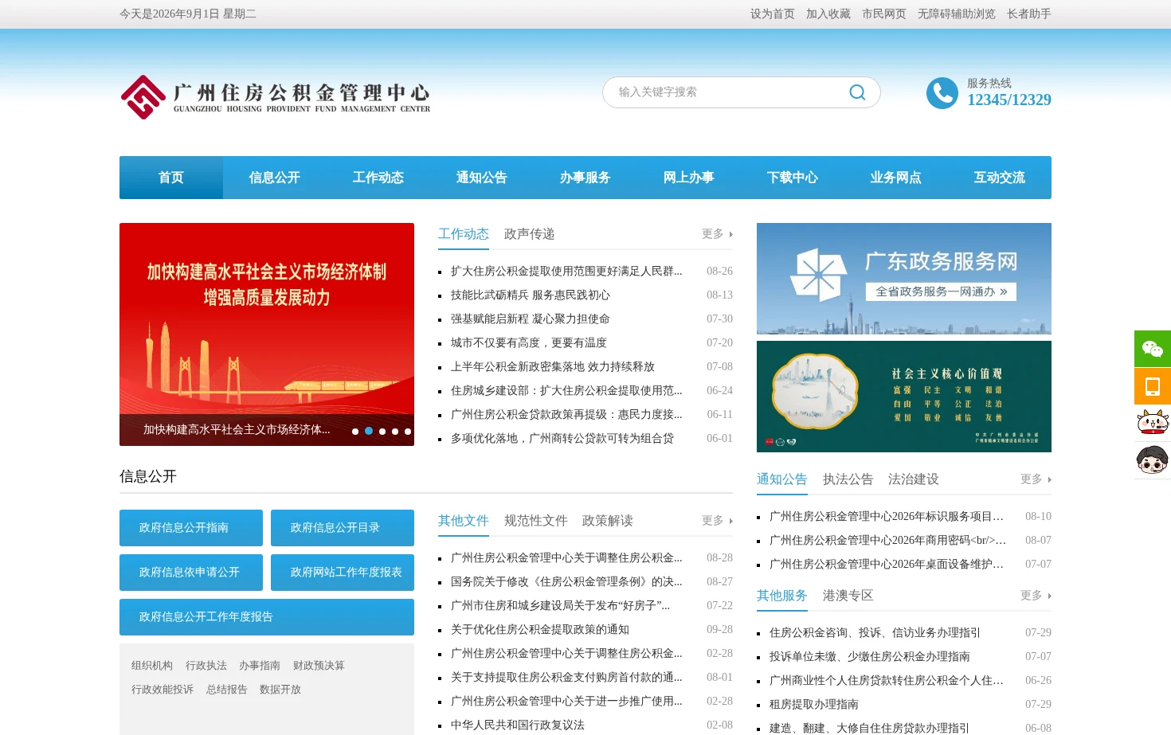
Task: Switch to the 执法公告 tab
Action: (848, 479)
